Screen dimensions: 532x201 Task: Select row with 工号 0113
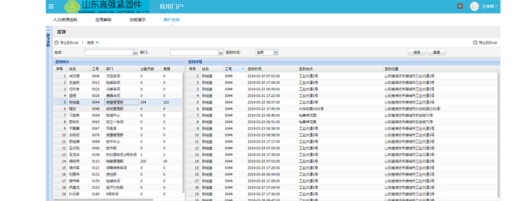118,161
